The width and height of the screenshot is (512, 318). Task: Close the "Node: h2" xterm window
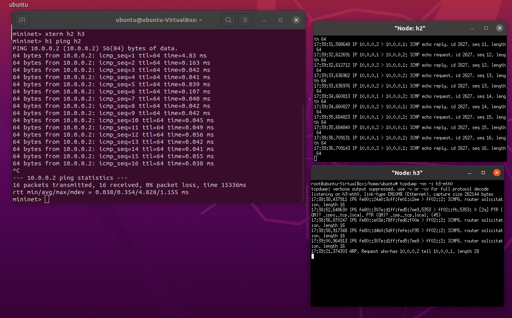[499, 28]
